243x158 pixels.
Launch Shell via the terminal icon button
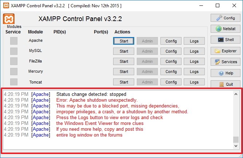226,40
